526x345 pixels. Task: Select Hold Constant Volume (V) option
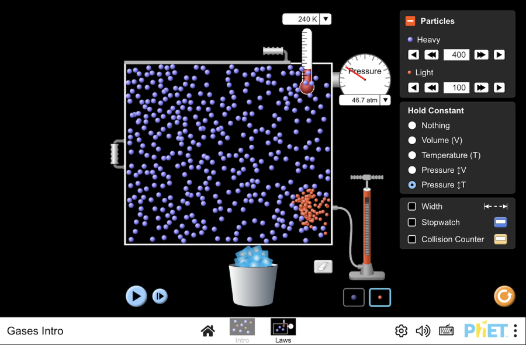pyautogui.click(x=413, y=140)
